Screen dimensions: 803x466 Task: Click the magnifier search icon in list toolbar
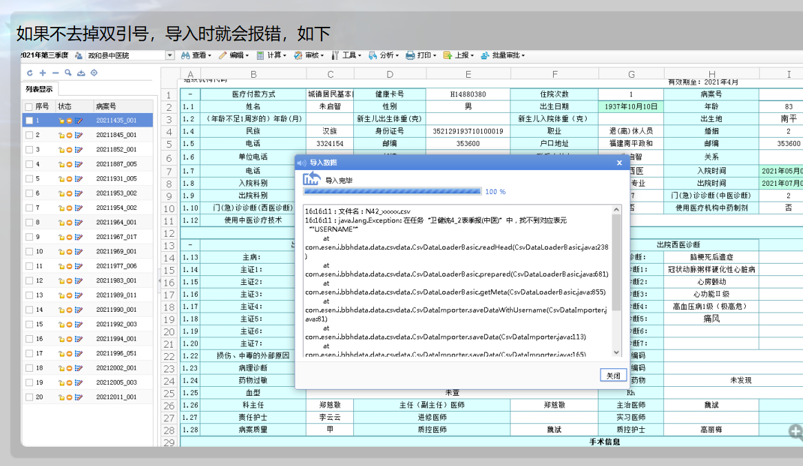coord(68,73)
